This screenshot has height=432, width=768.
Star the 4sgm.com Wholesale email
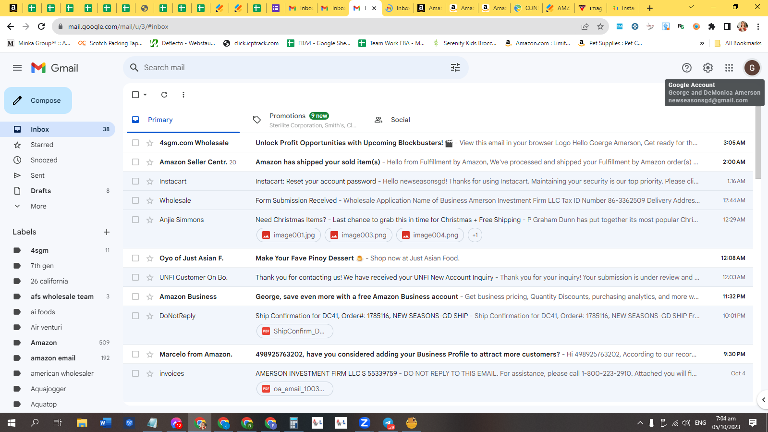click(x=150, y=143)
